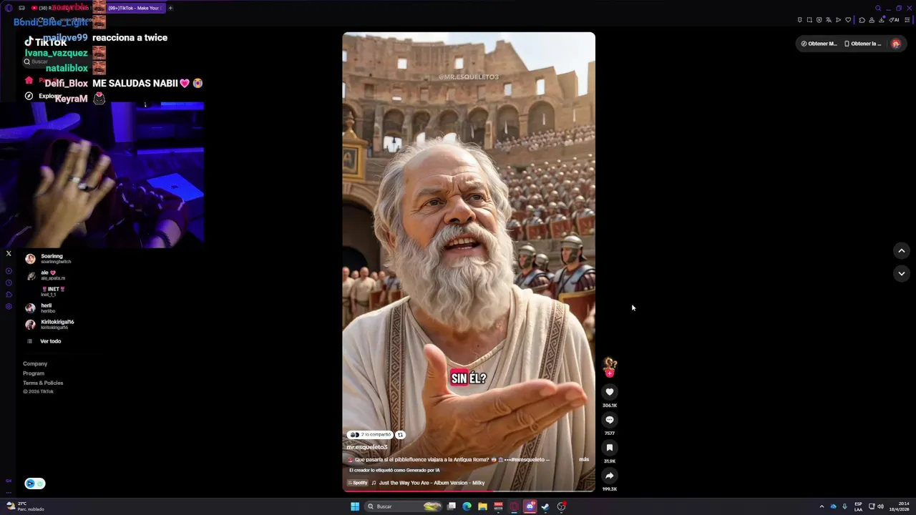Open the mr.esqueleto3 profile name

(366, 447)
